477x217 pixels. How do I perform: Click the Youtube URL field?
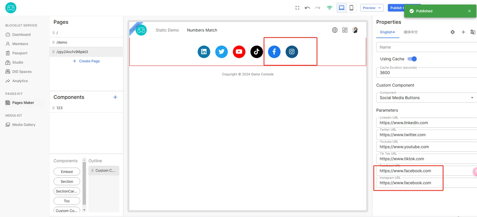[x=427, y=147]
